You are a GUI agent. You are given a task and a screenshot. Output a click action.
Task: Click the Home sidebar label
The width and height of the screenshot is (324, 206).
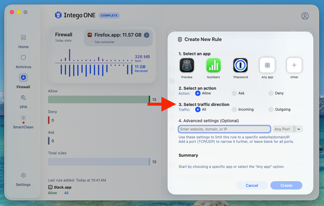(23, 47)
